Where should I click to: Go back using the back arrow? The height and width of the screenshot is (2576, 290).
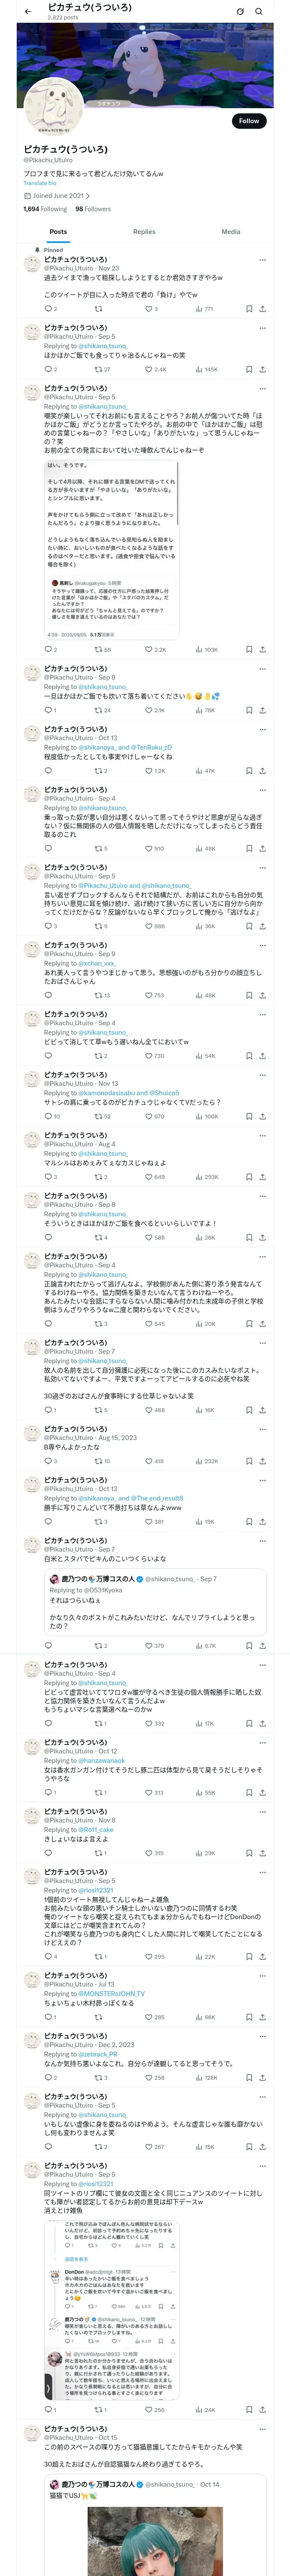tap(28, 12)
